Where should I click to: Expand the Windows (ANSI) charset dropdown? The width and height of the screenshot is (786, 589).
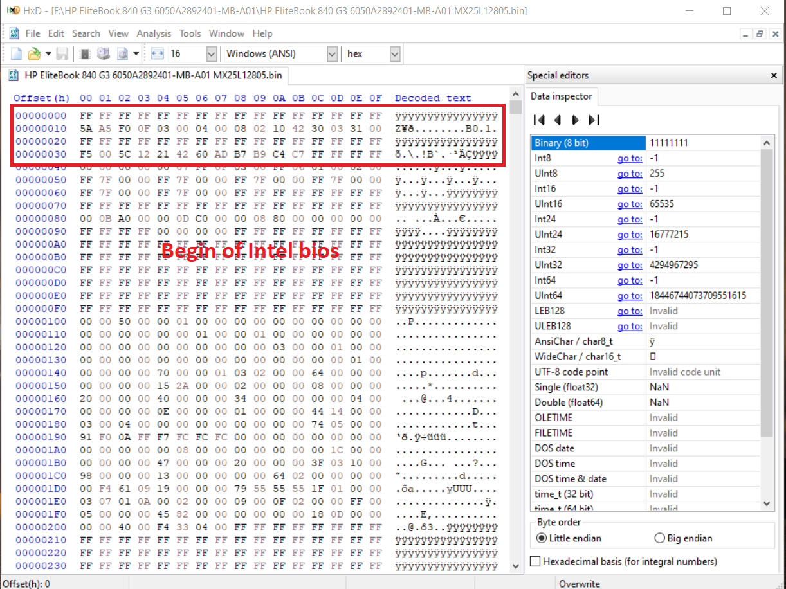332,54
